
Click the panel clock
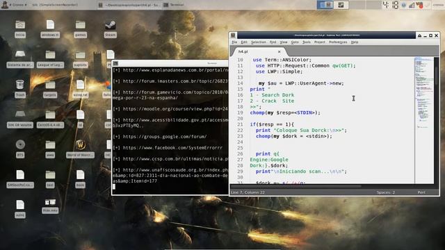point(391,5)
